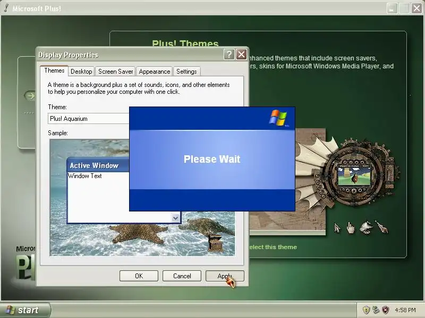This screenshot has width=425, height=318.
Task: Open the Settings tab
Action: (186, 72)
